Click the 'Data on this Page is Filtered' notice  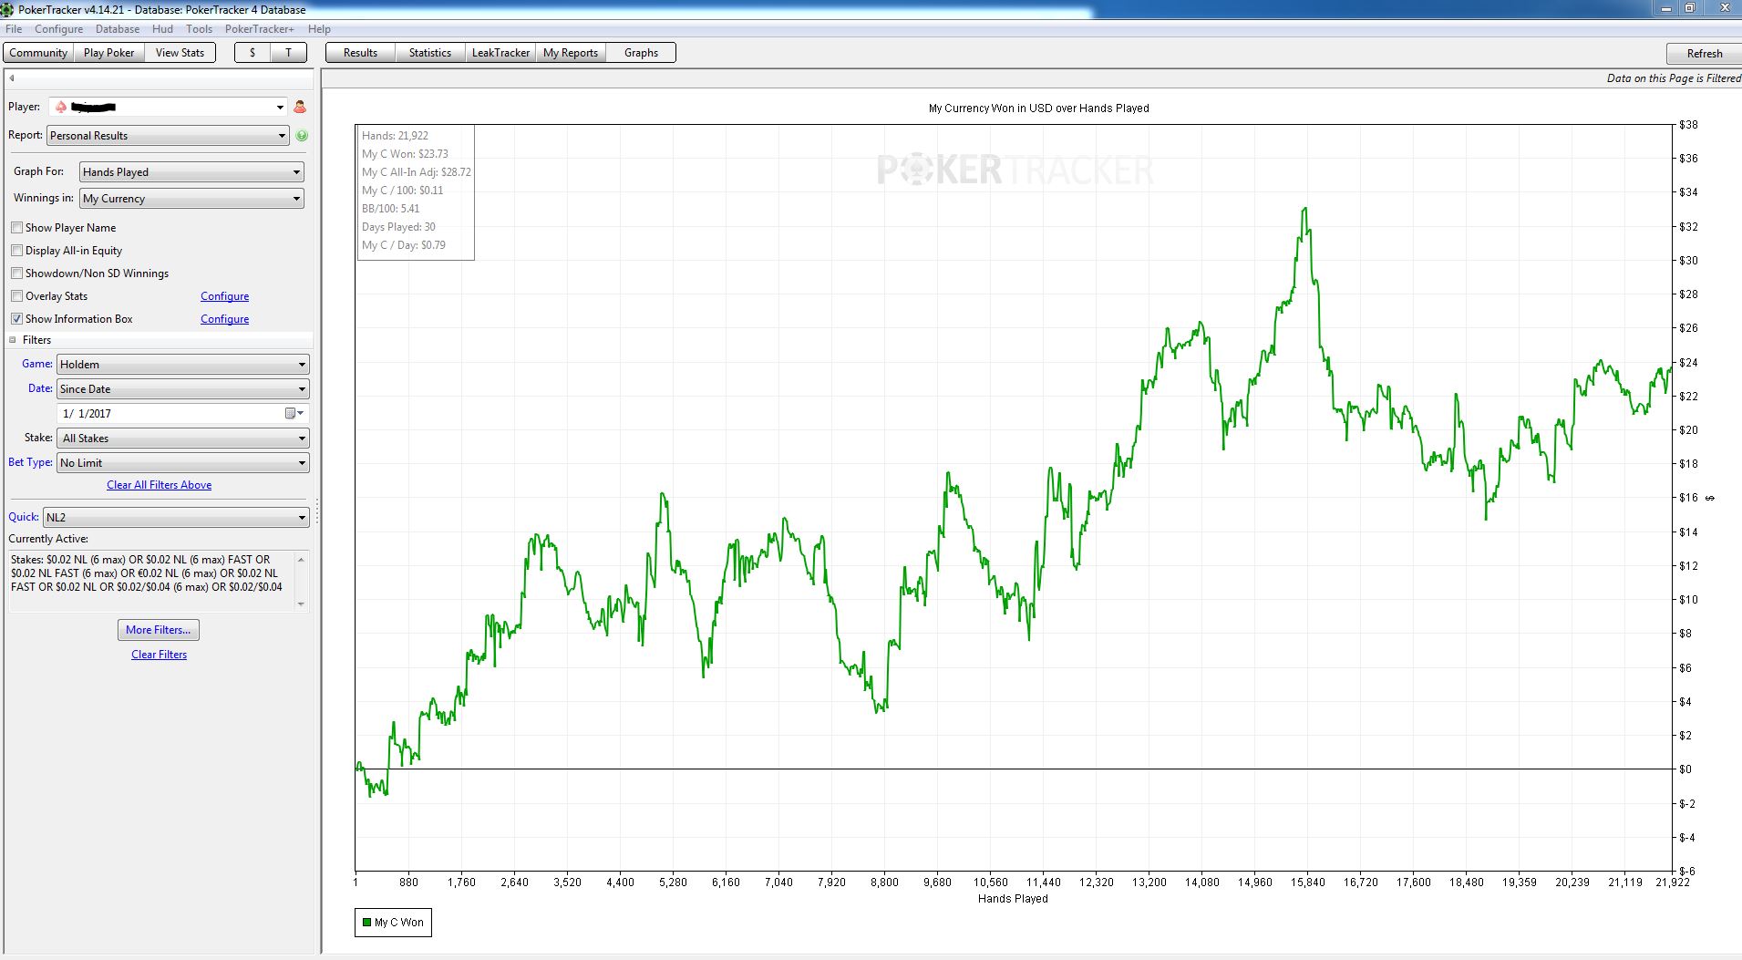pyautogui.click(x=1674, y=78)
